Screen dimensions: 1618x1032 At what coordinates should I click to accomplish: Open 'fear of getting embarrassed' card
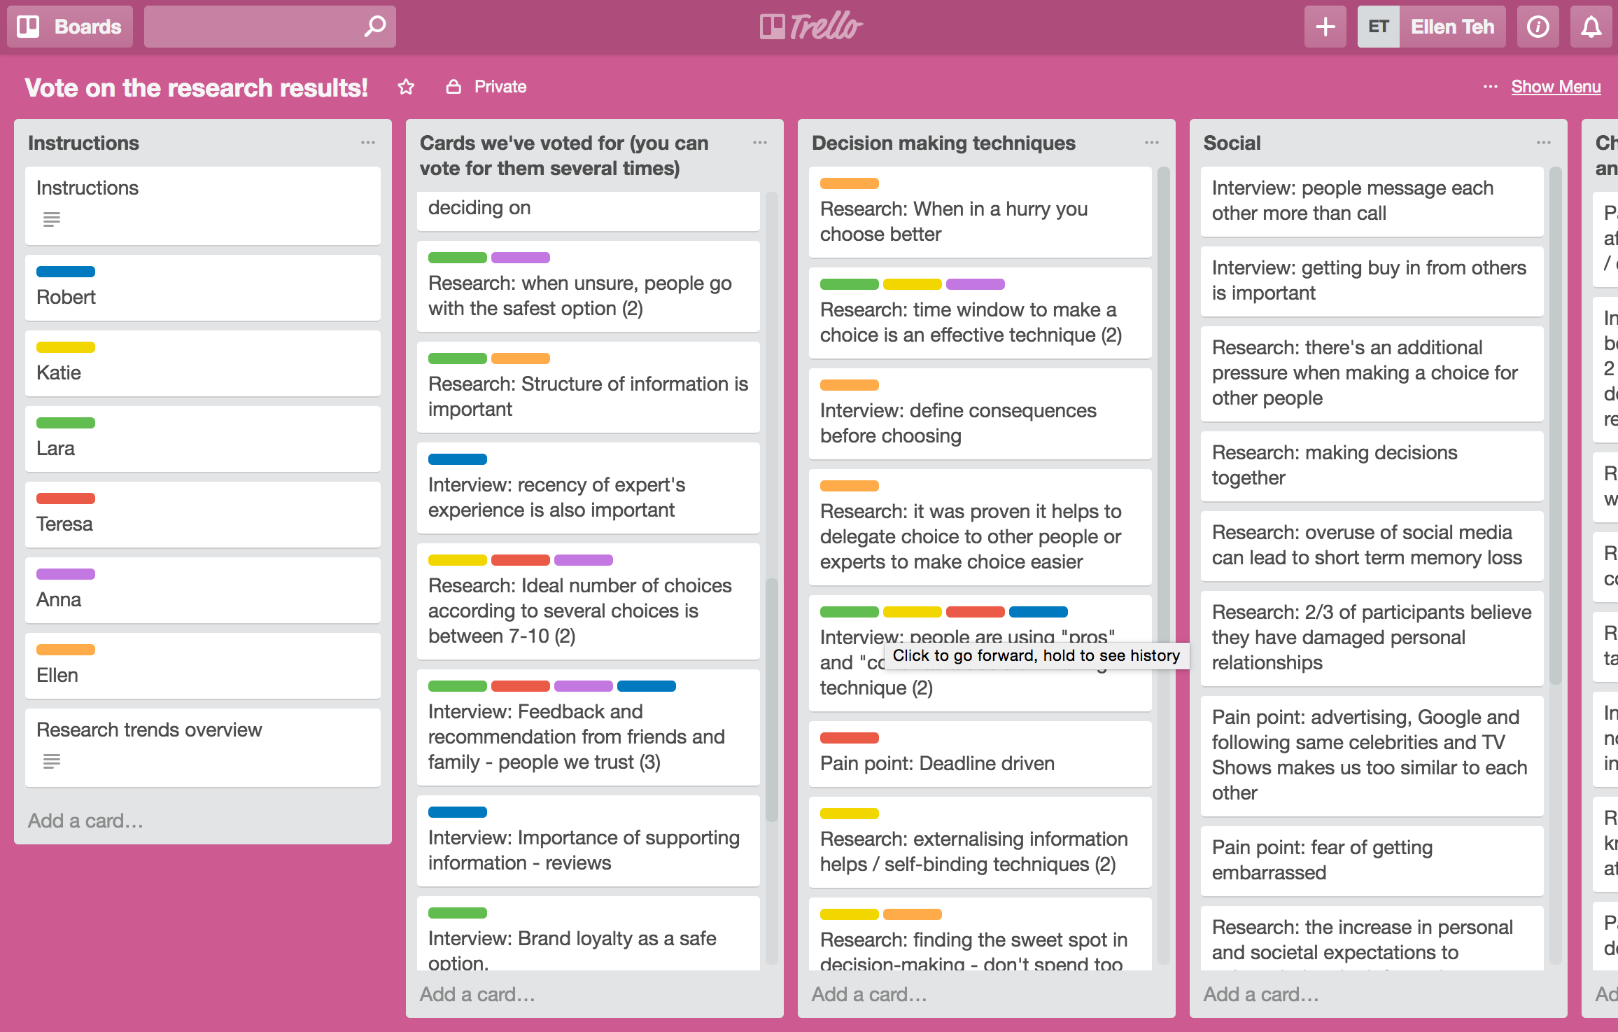1372,861
